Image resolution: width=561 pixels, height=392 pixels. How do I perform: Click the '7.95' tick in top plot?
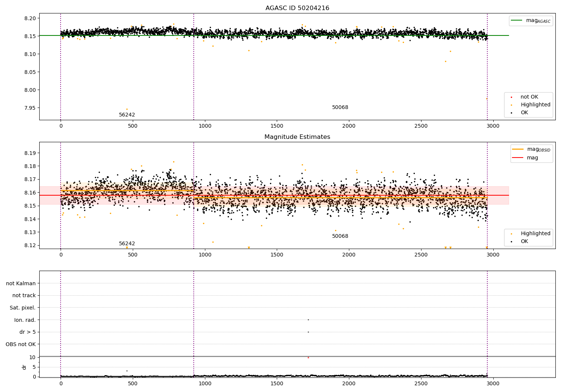pos(30,108)
